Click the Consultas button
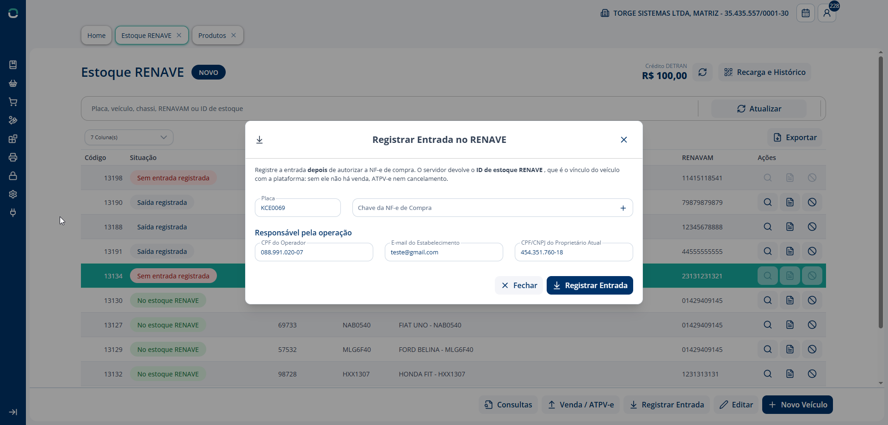The width and height of the screenshot is (888, 425). (508, 405)
